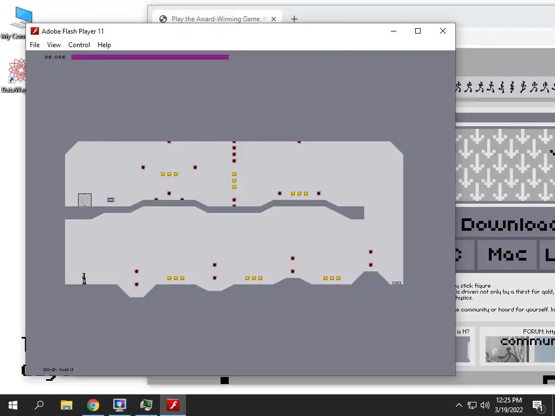This screenshot has width=555, height=416.
Task: Click the ninja stick figure character
Action: [84, 278]
